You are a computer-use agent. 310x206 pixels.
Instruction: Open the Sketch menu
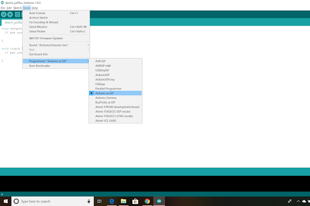pyautogui.click(x=17, y=8)
